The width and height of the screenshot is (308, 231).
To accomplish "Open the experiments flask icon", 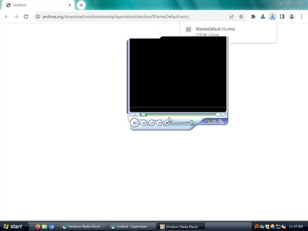I will pos(263,17).
